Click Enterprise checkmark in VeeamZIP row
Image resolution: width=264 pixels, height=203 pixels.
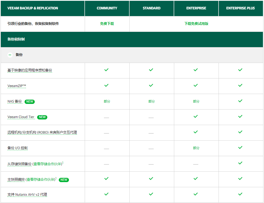tap(196, 85)
